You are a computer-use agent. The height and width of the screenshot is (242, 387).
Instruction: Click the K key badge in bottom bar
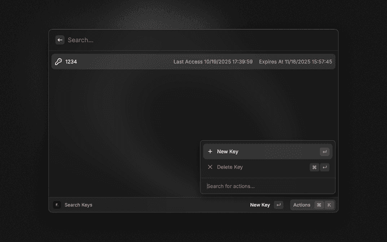coord(329,205)
